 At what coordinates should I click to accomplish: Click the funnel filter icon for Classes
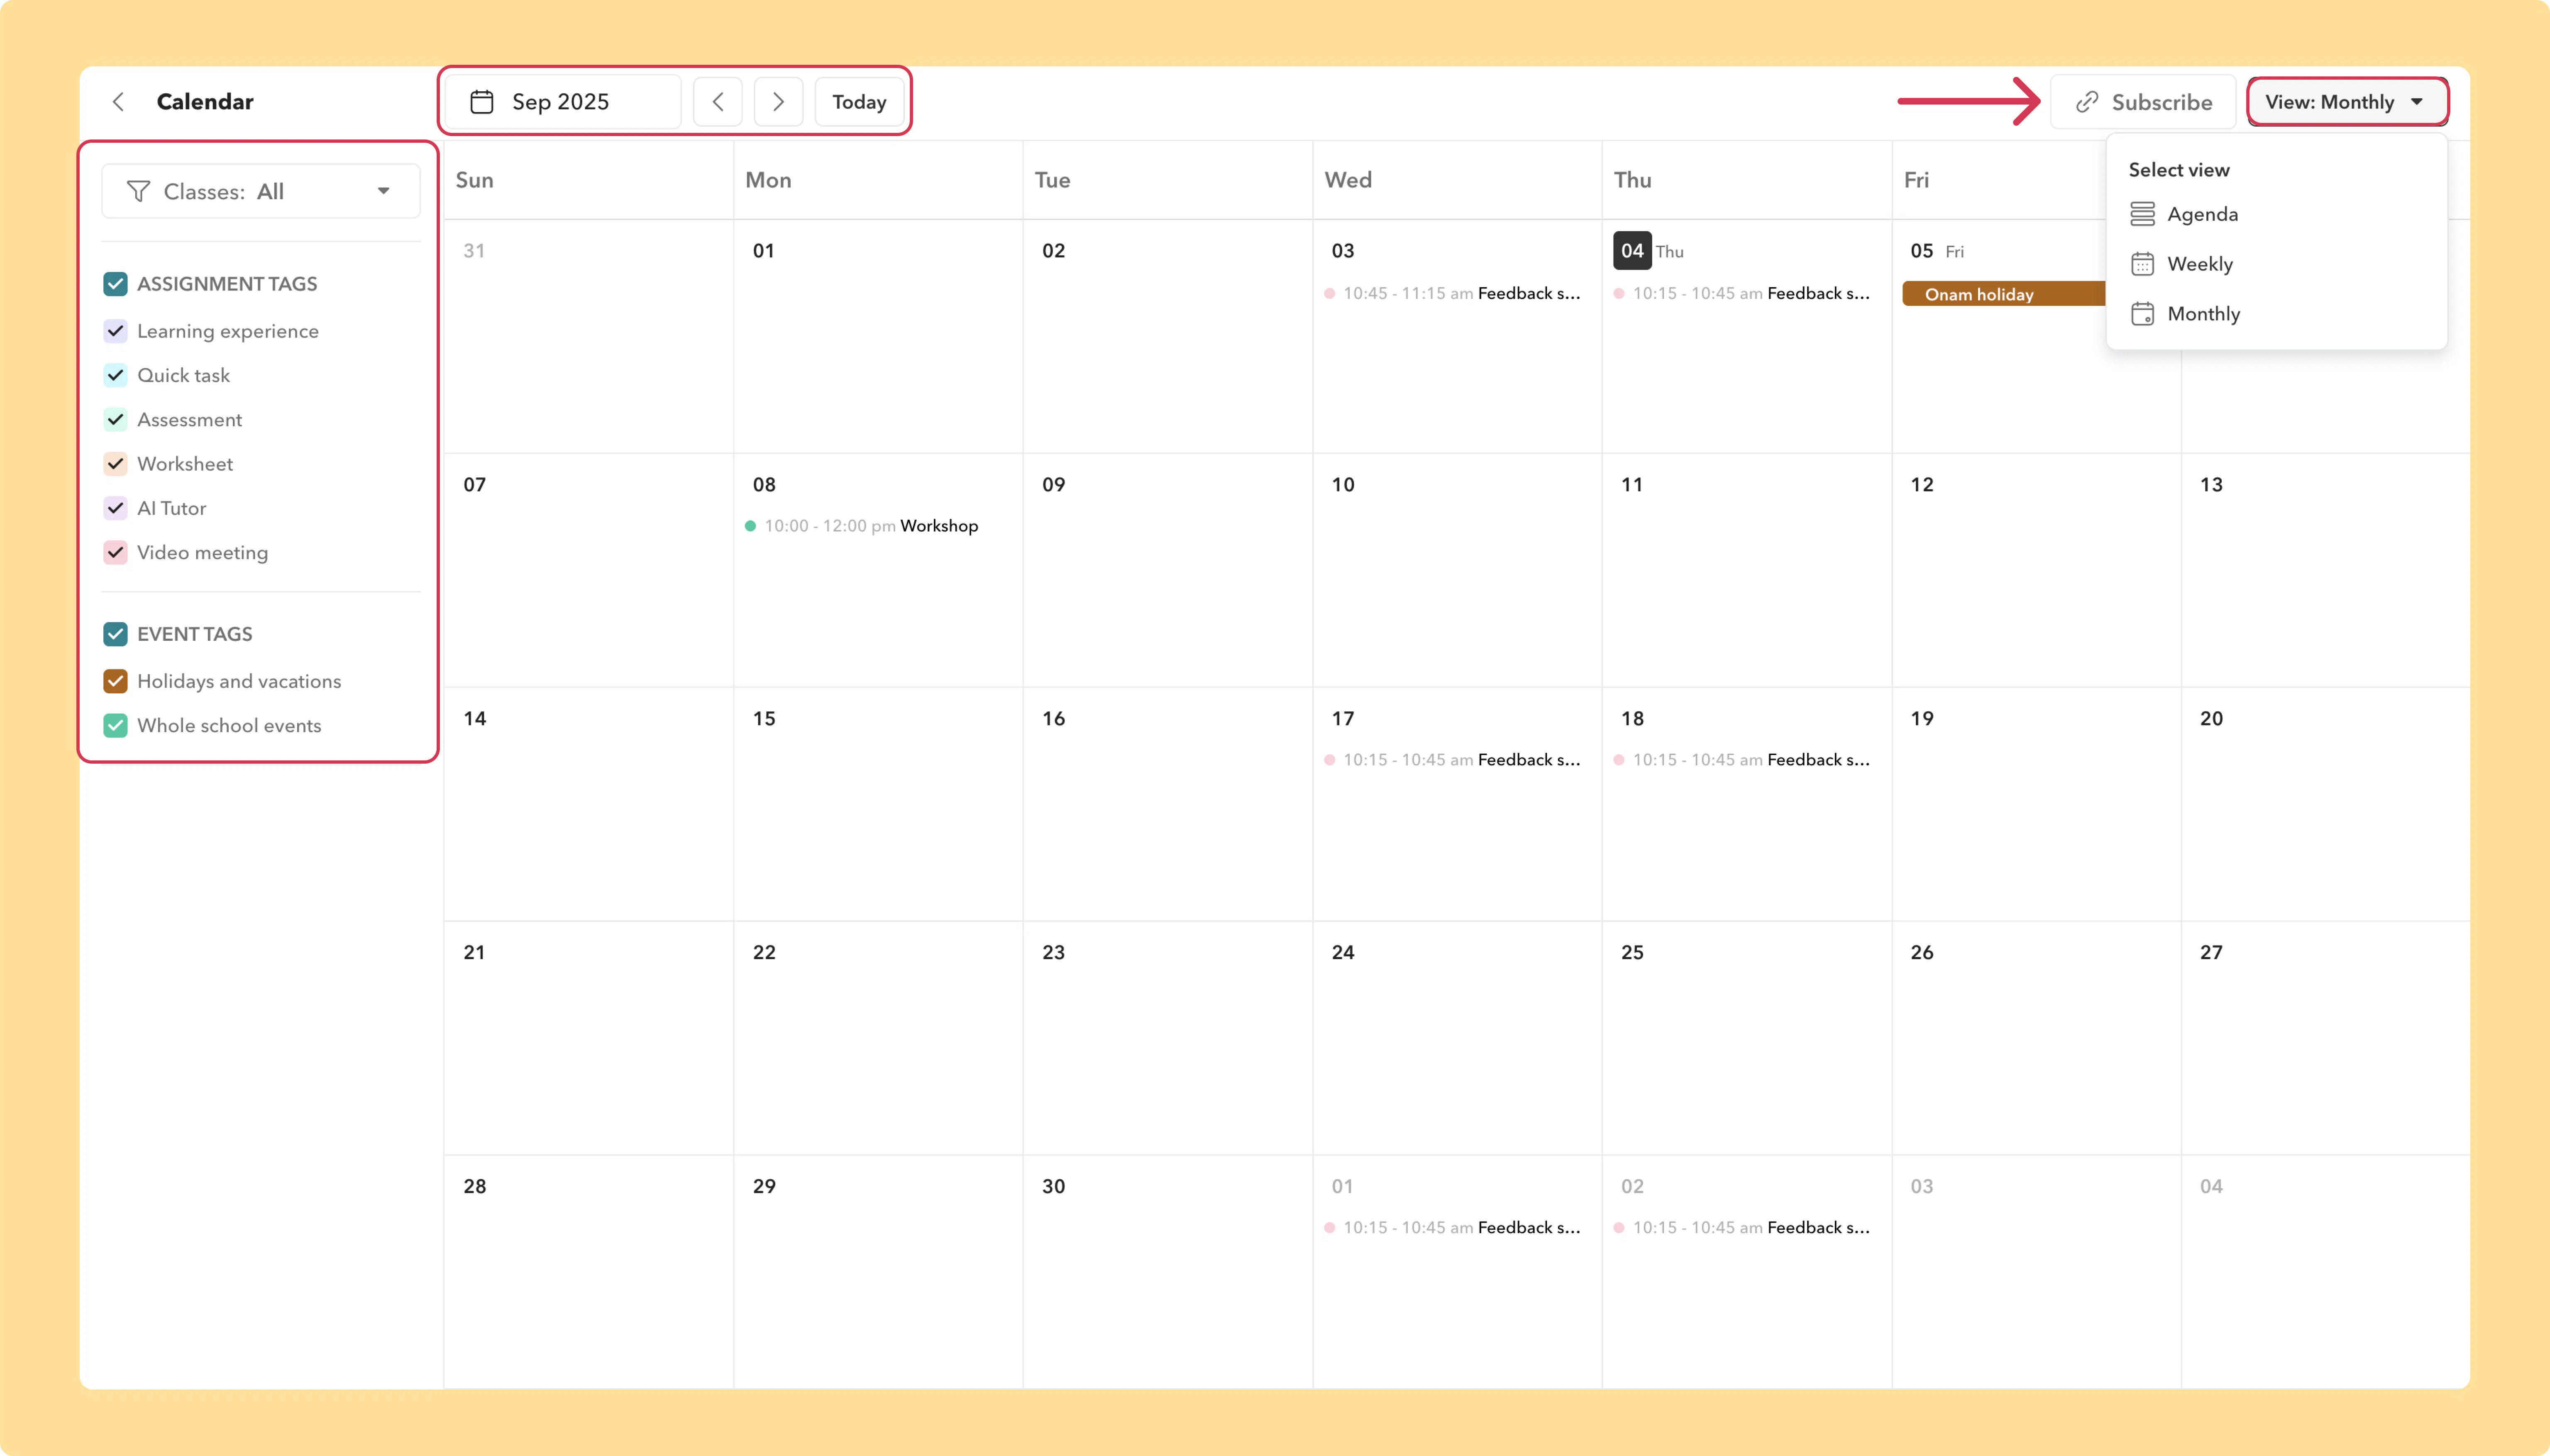click(x=139, y=191)
